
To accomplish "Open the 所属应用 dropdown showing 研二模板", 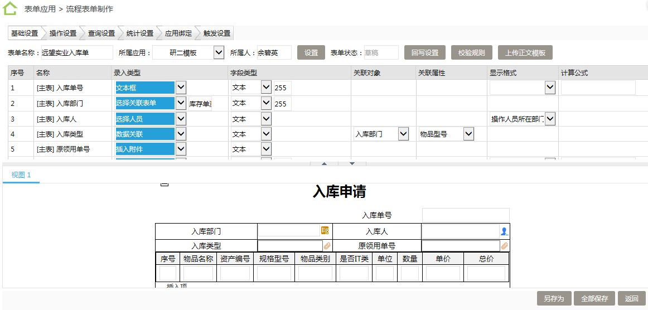I will pos(219,53).
